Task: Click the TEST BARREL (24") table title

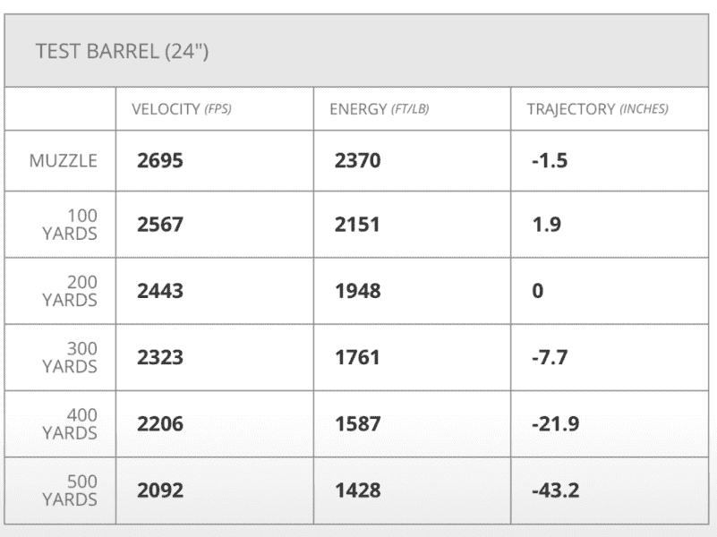Action: 122,51
